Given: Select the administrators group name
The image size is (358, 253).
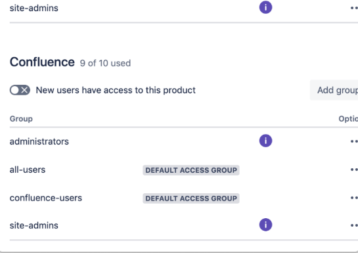Looking at the screenshot, I should click(x=39, y=141).
